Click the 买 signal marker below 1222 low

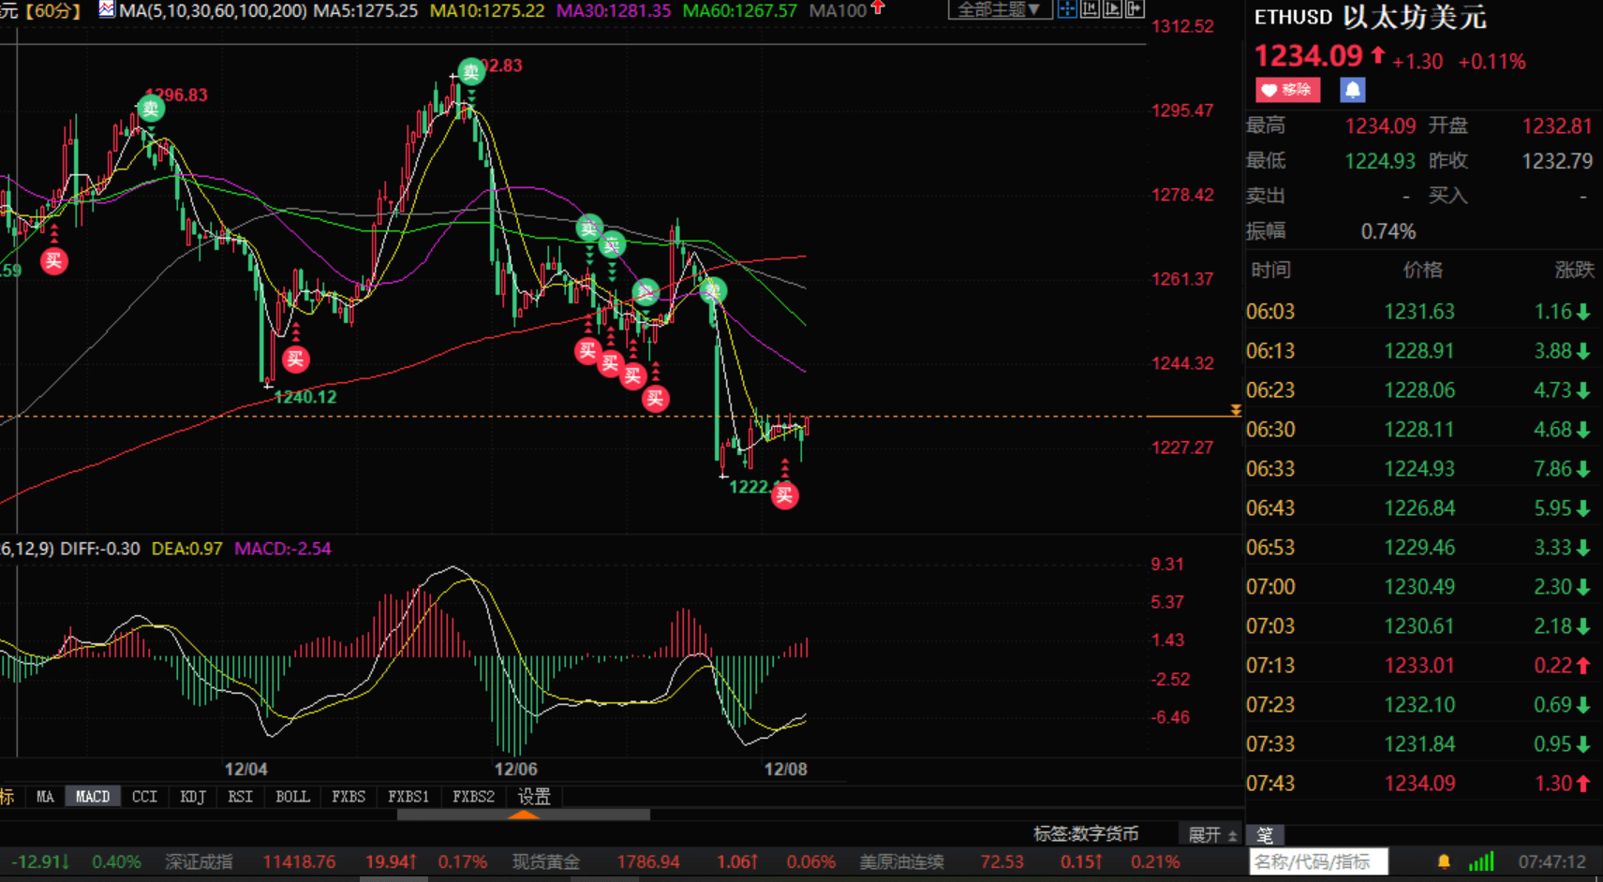click(x=784, y=495)
